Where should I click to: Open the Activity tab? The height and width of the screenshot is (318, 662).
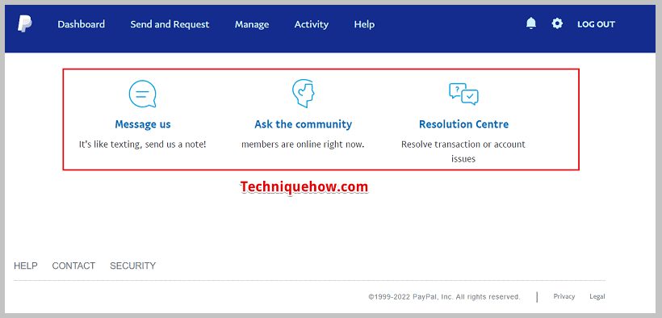tap(311, 25)
